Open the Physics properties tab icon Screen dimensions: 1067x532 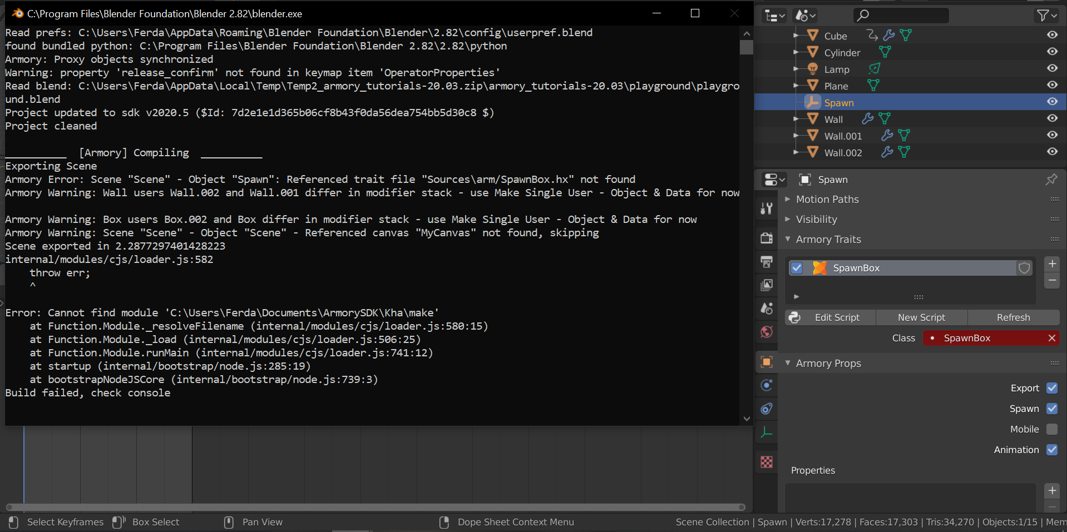(767, 385)
